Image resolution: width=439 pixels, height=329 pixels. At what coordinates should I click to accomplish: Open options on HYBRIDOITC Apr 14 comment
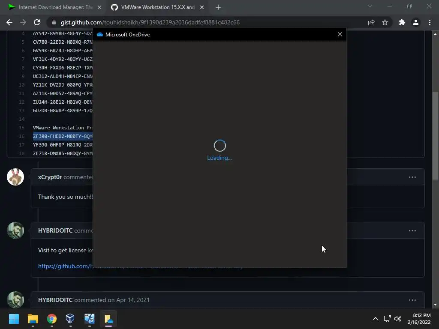[412, 300]
